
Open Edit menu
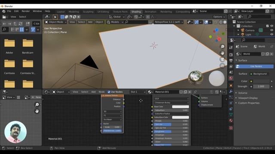click(16, 11)
